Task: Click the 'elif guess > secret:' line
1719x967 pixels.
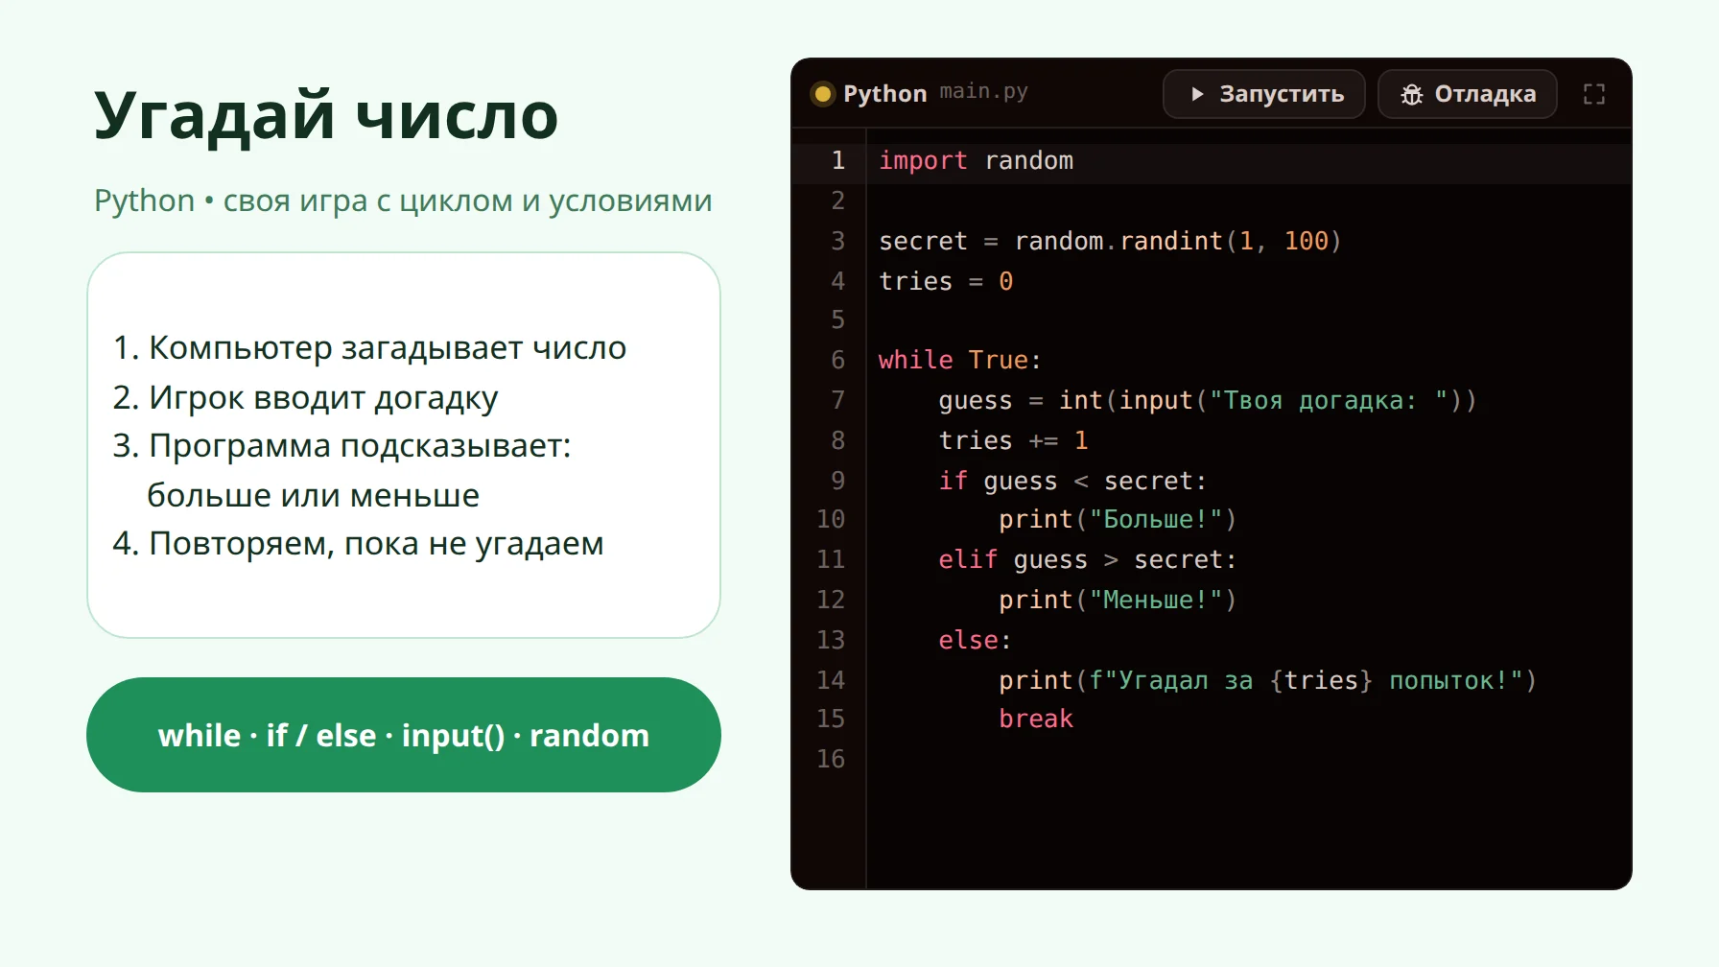Action: 1088,559
